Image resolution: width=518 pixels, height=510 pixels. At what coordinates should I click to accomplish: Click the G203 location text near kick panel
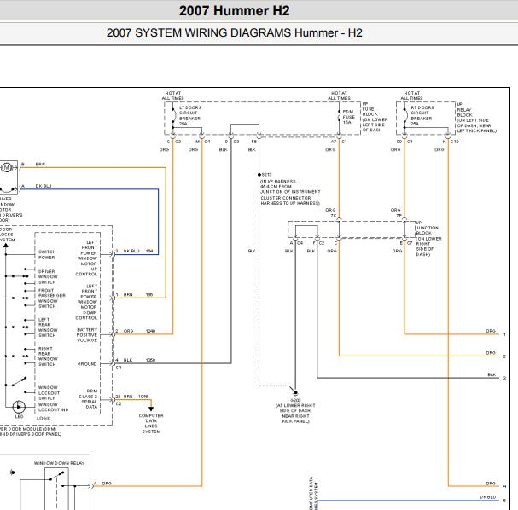pyautogui.click(x=295, y=414)
